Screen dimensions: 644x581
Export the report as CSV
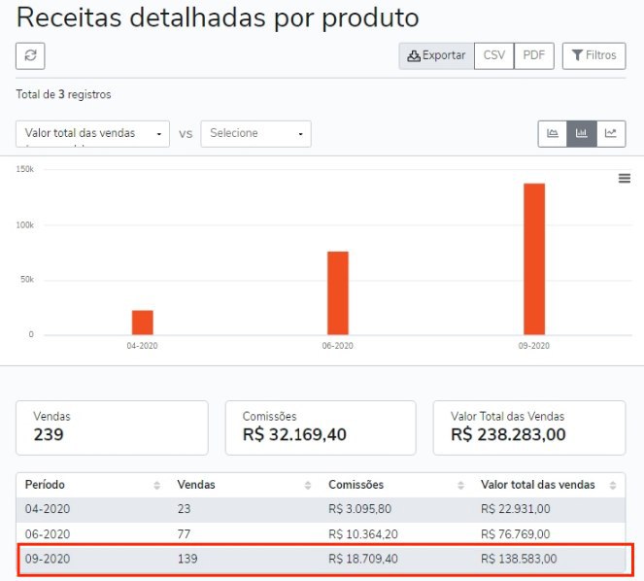click(493, 55)
